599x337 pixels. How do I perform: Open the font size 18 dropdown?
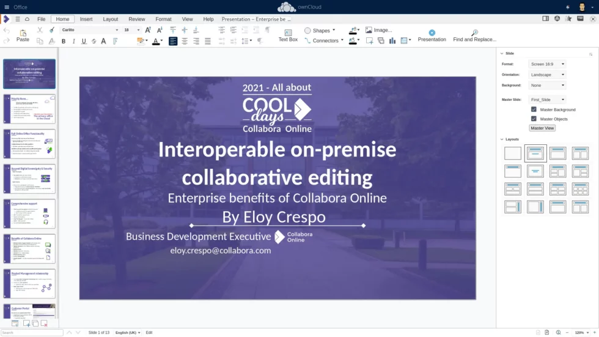[138, 30]
